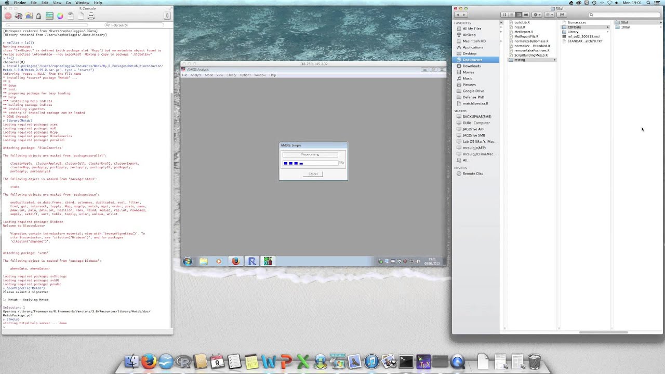Switch Finder to icon view

pyautogui.click(x=504, y=15)
